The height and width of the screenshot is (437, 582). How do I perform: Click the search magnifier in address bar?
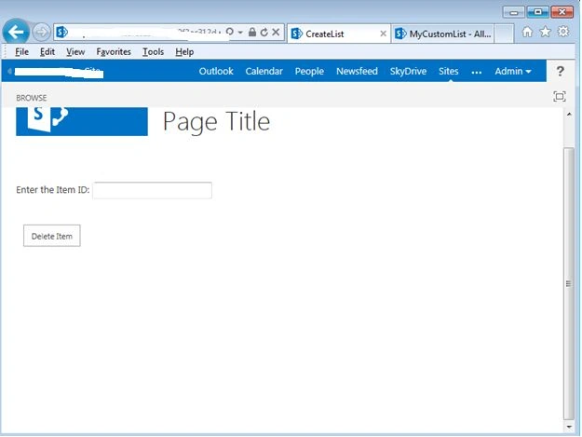230,32
